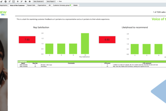
Task: Click the add bookmark star icon
Action: 26,1
